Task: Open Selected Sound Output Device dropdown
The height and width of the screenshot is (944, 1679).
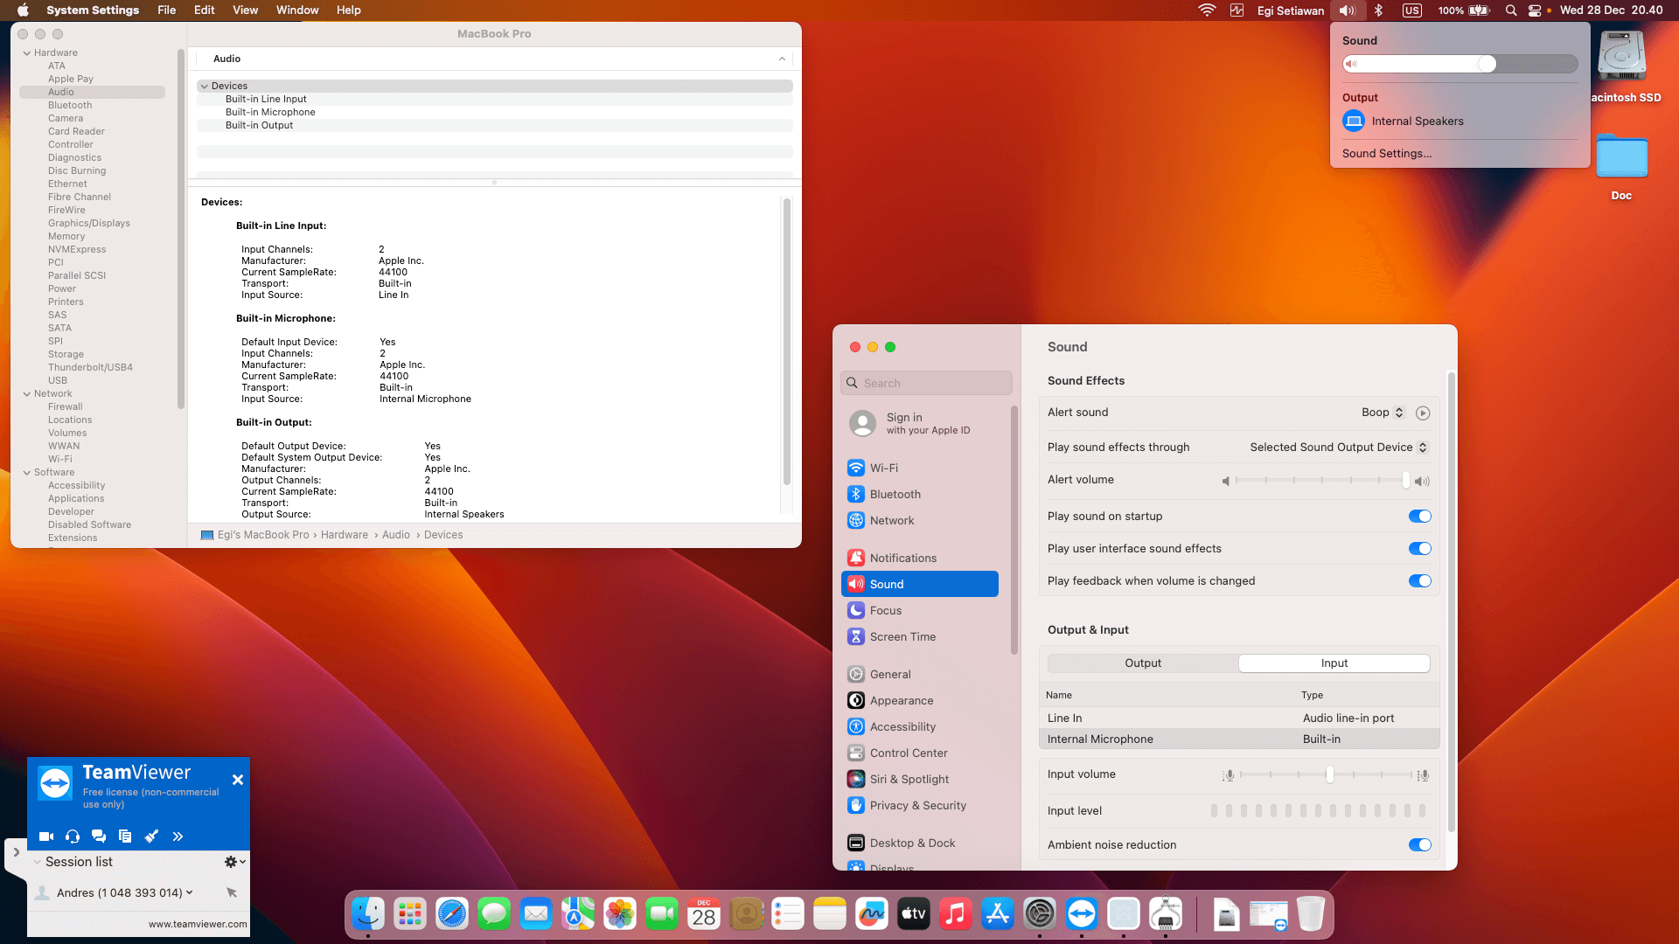Action: [1338, 448]
